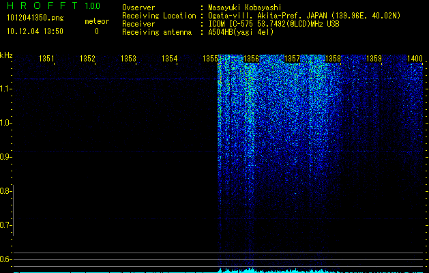Click the 1357 time marker
Screen dimensions: 429x273
click(x=292, y=59)
